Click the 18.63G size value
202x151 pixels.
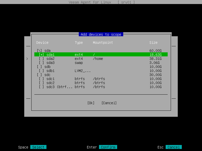(156, 55)
